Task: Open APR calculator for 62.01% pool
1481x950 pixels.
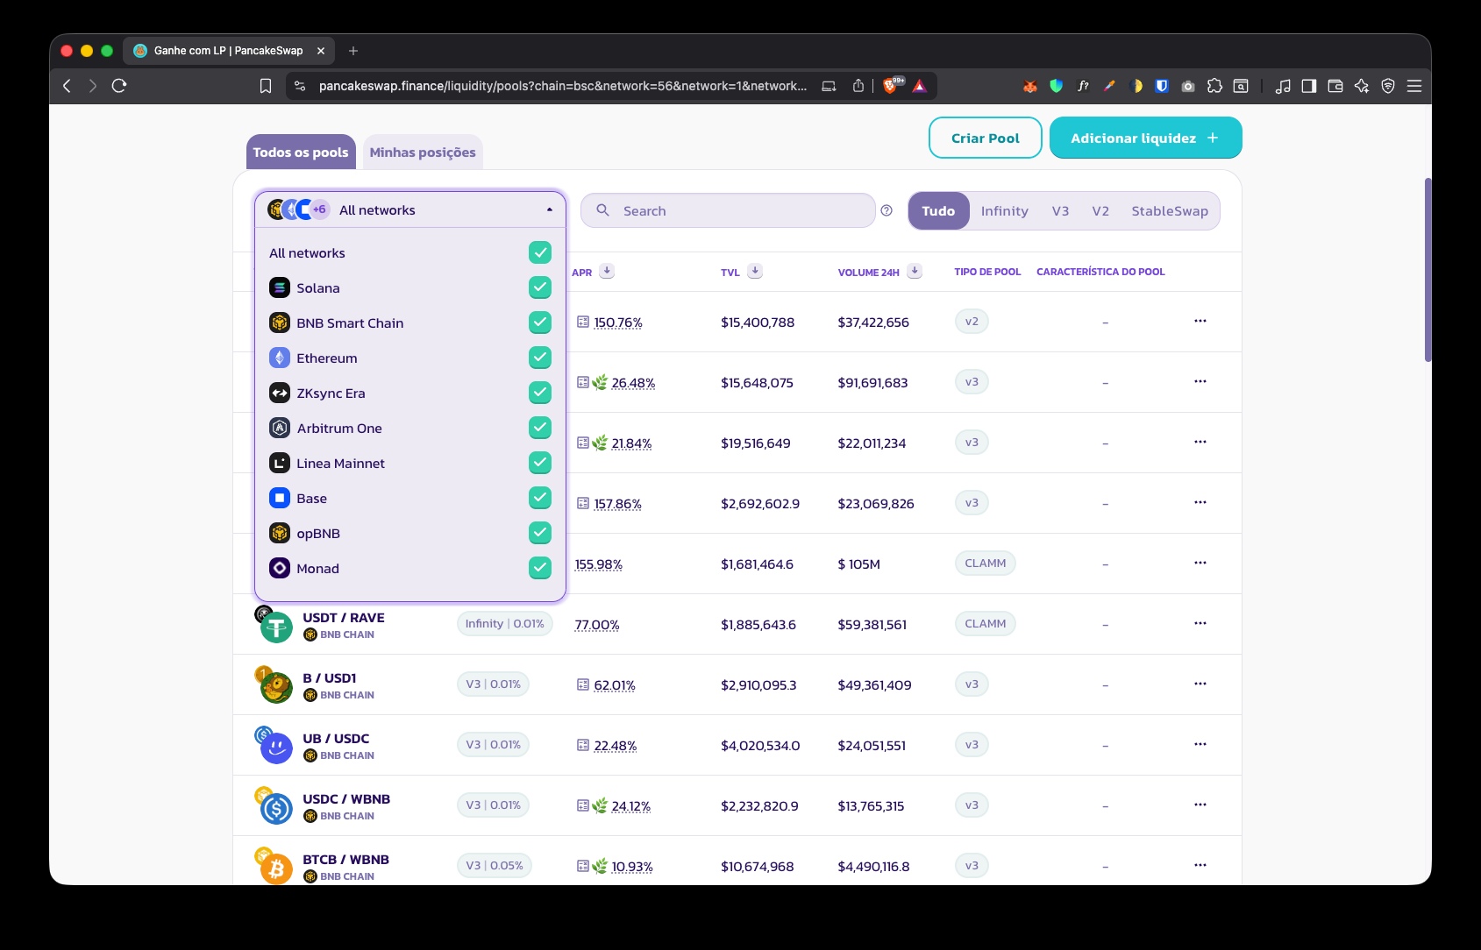Action: (x=583, y=684)
